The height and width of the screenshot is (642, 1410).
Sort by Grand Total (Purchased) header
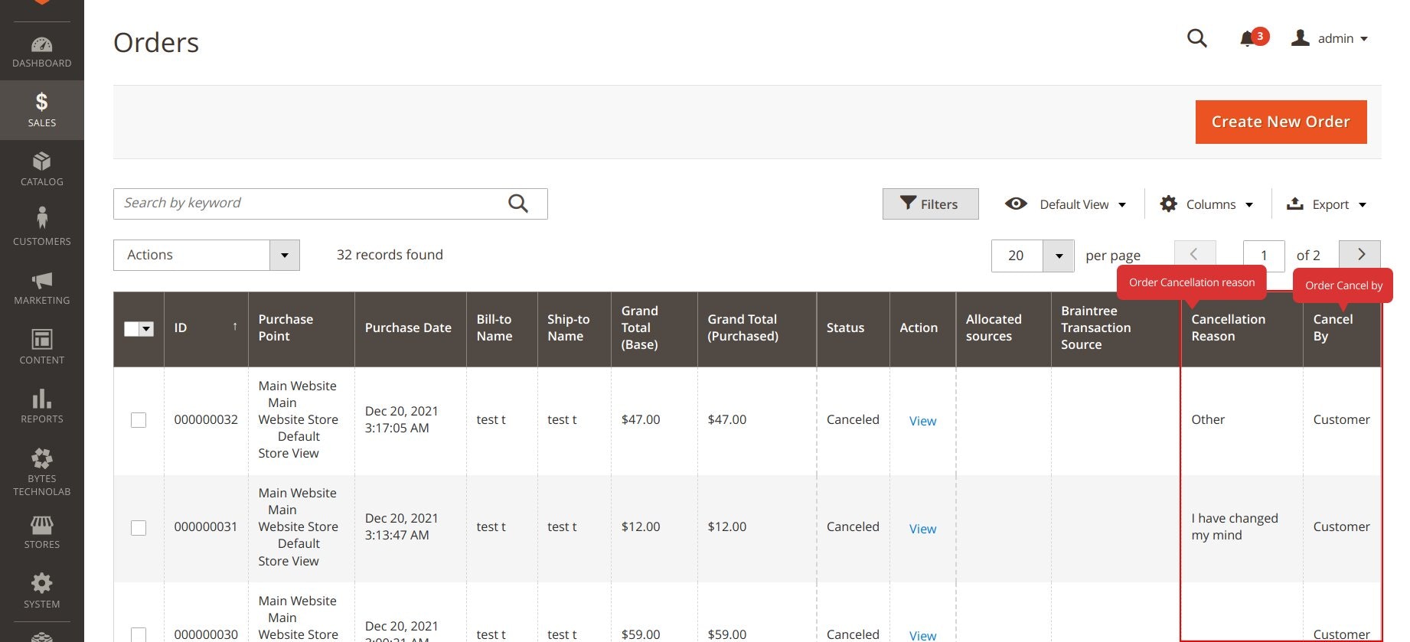pyautogui.click(x=756, y=328)
